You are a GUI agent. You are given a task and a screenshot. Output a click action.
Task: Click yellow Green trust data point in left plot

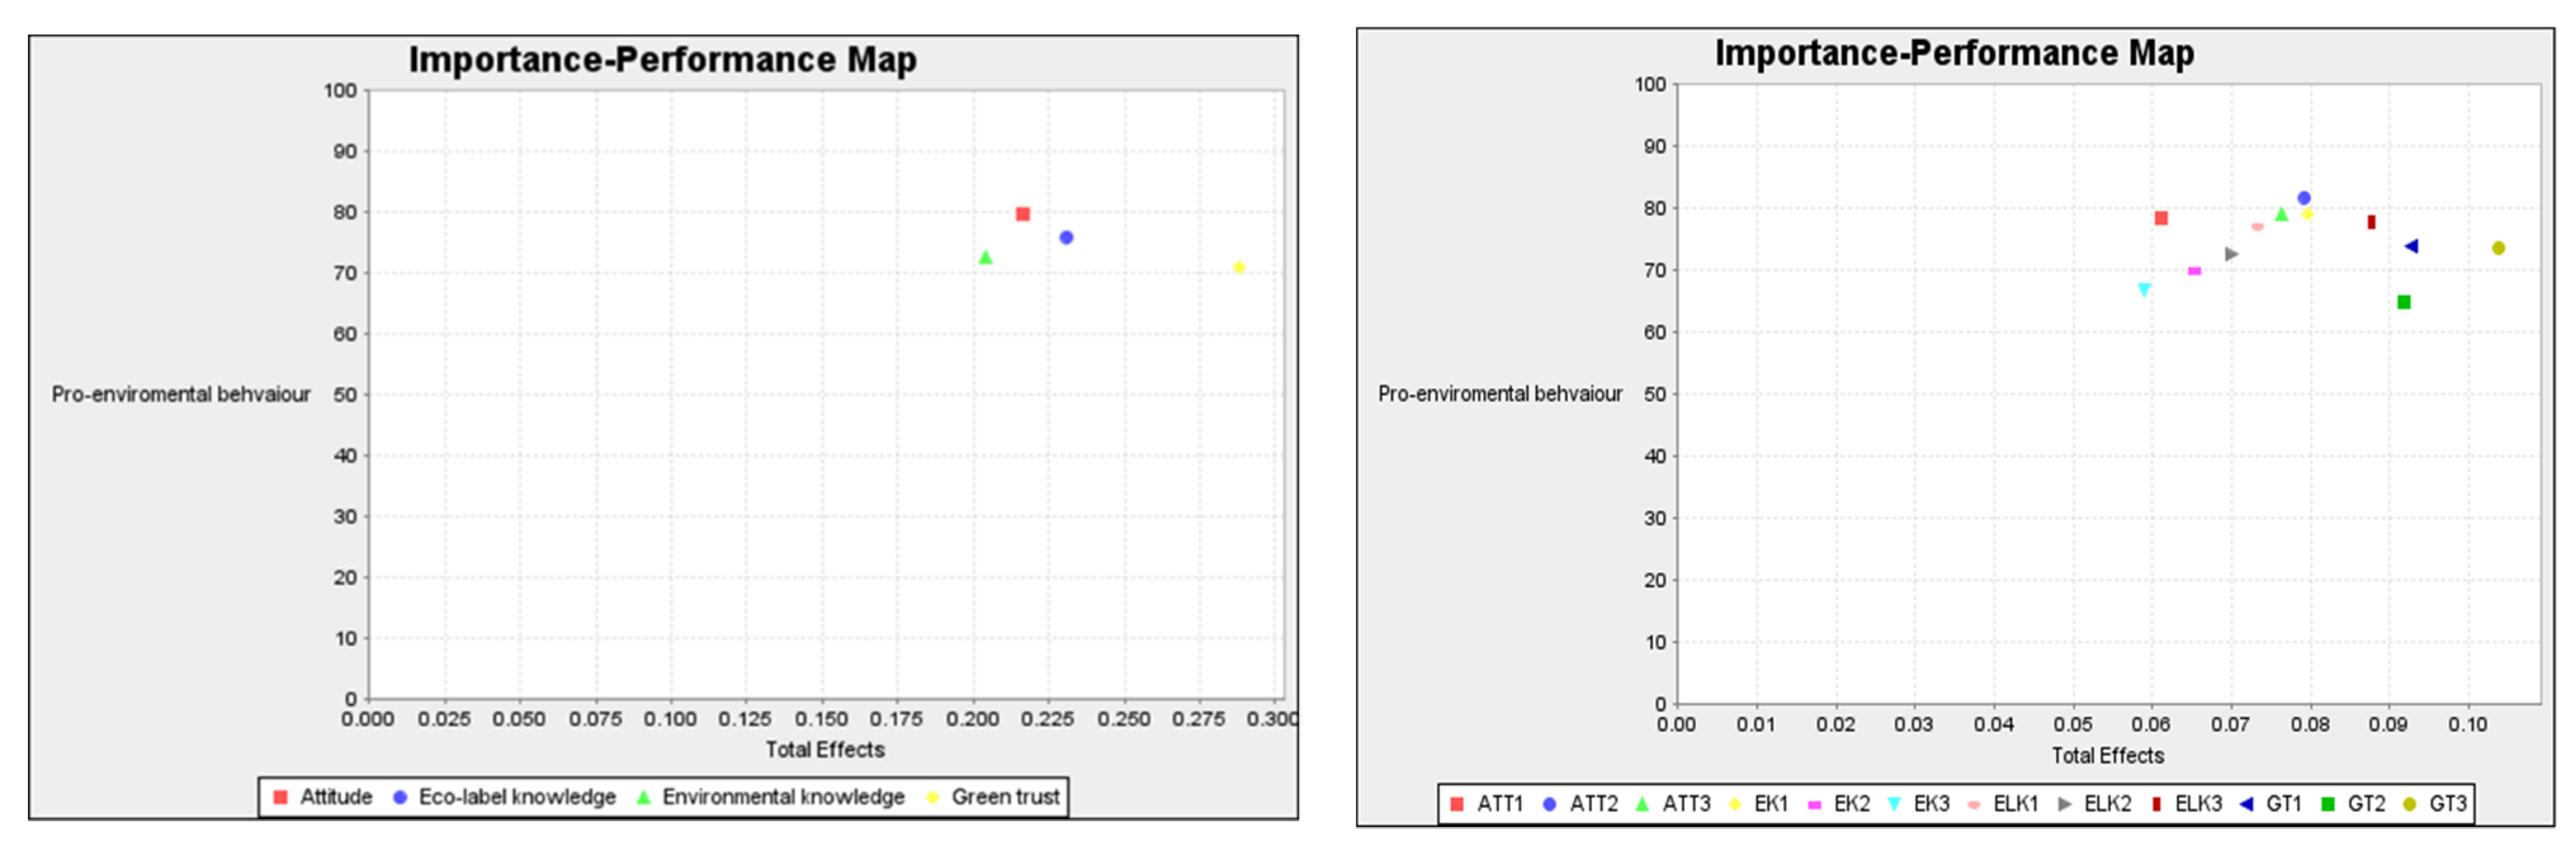pos(1239,267)
